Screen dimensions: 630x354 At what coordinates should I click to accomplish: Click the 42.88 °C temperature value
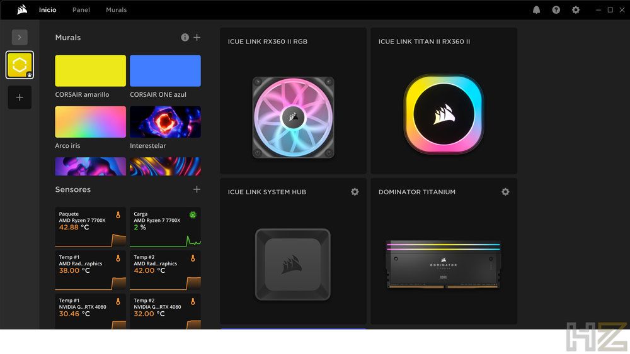coord(74,228)
